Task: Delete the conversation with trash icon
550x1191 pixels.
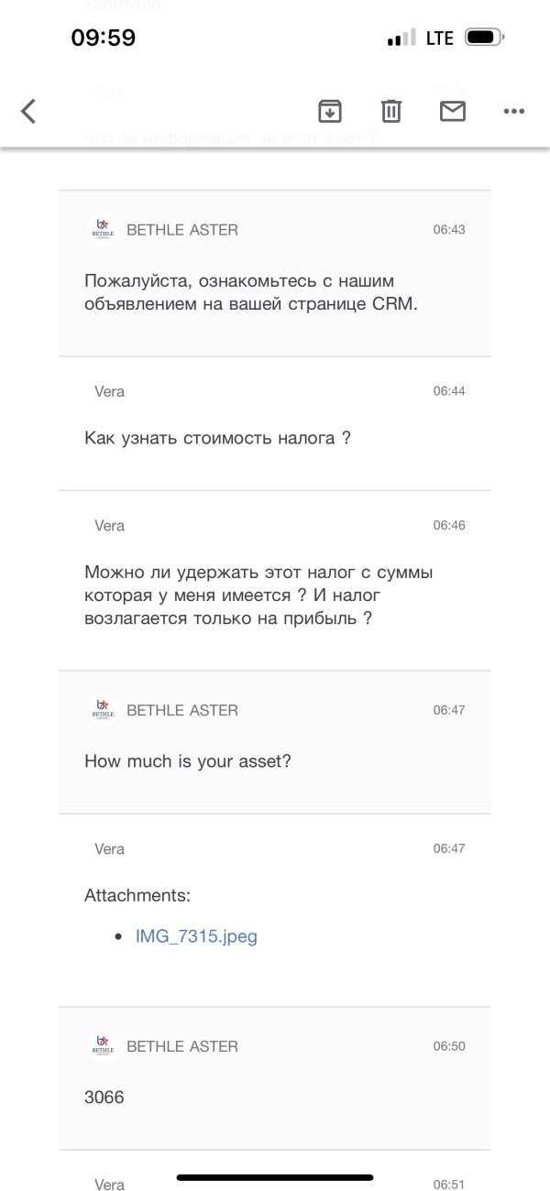Action: point(391,112)
